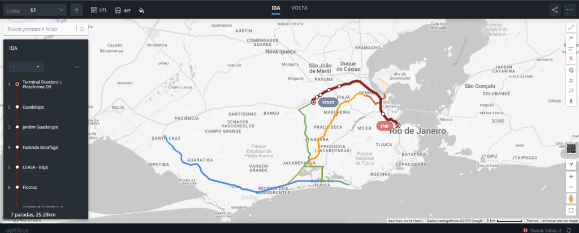This screenshot has width=579, height=233.
Task: Toggle satellite map view thumbnail
Action: [571, 149]
